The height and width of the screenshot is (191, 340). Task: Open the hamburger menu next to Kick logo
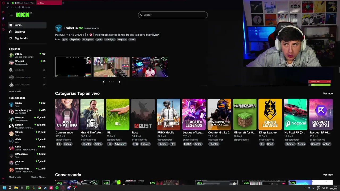pos(11,15)
